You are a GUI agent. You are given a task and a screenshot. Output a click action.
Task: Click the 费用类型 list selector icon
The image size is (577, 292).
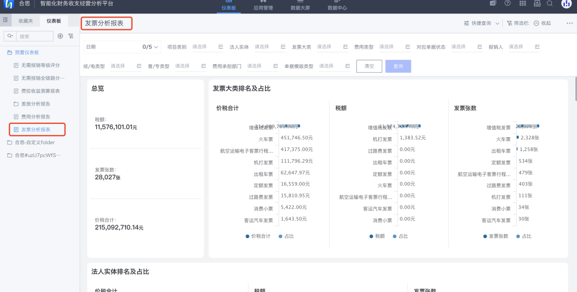click(x=408, y=46)
